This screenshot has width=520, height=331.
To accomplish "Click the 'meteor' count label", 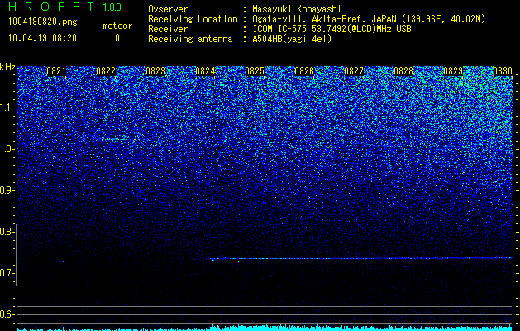I will (117, 26).
